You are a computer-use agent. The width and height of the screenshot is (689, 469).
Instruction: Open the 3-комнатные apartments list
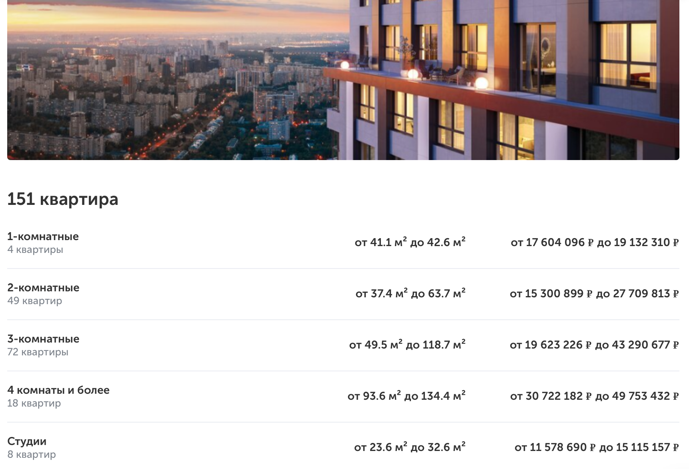coord(43,339)
